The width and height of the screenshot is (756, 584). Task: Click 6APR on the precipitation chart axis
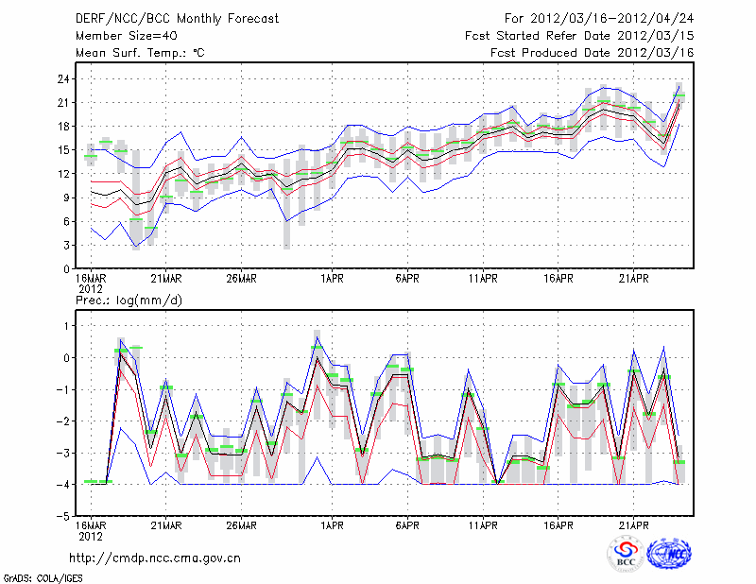407,525
